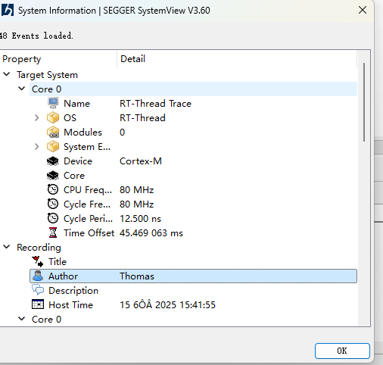The height and width of the screenshot is (365, 383).
Task: Collapse the Core 0 node under Recording
Action: coord(22,319)
